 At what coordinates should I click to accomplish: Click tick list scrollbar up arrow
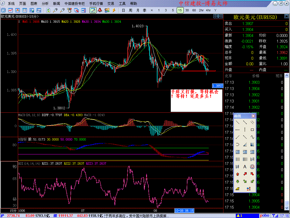point(287,75)
